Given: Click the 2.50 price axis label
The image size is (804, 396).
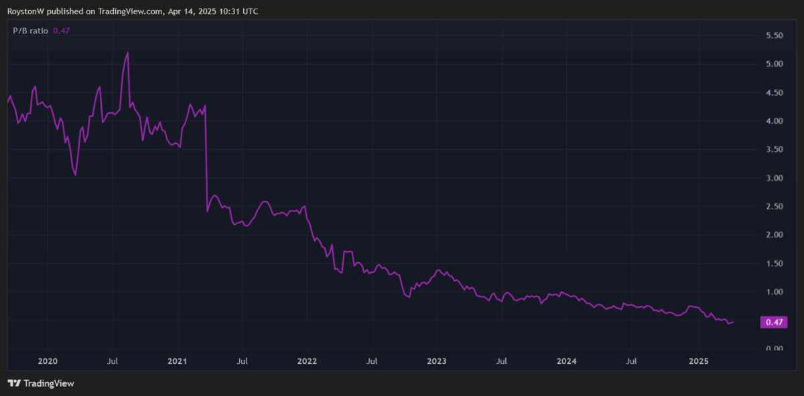Looking at the screenshot, I should pos(775,207).
